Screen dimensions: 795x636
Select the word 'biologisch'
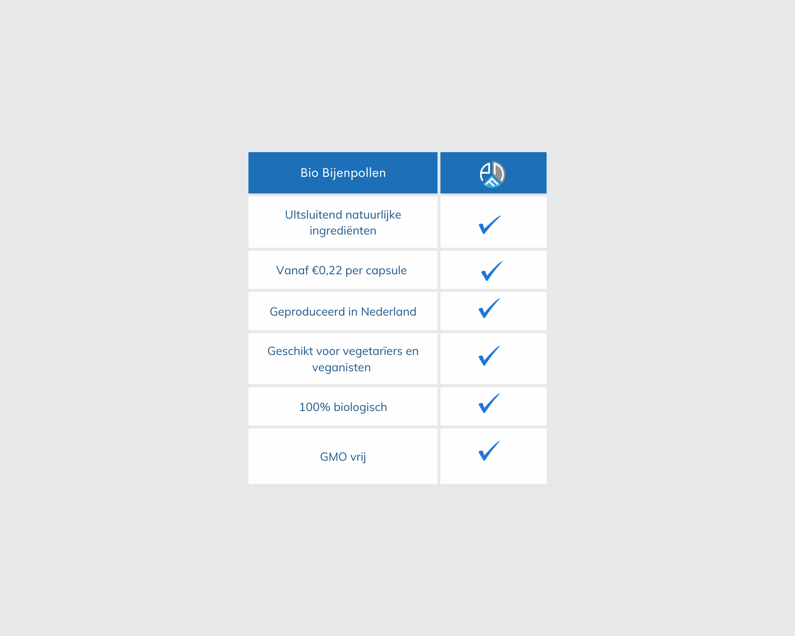[x=360, y=407]
